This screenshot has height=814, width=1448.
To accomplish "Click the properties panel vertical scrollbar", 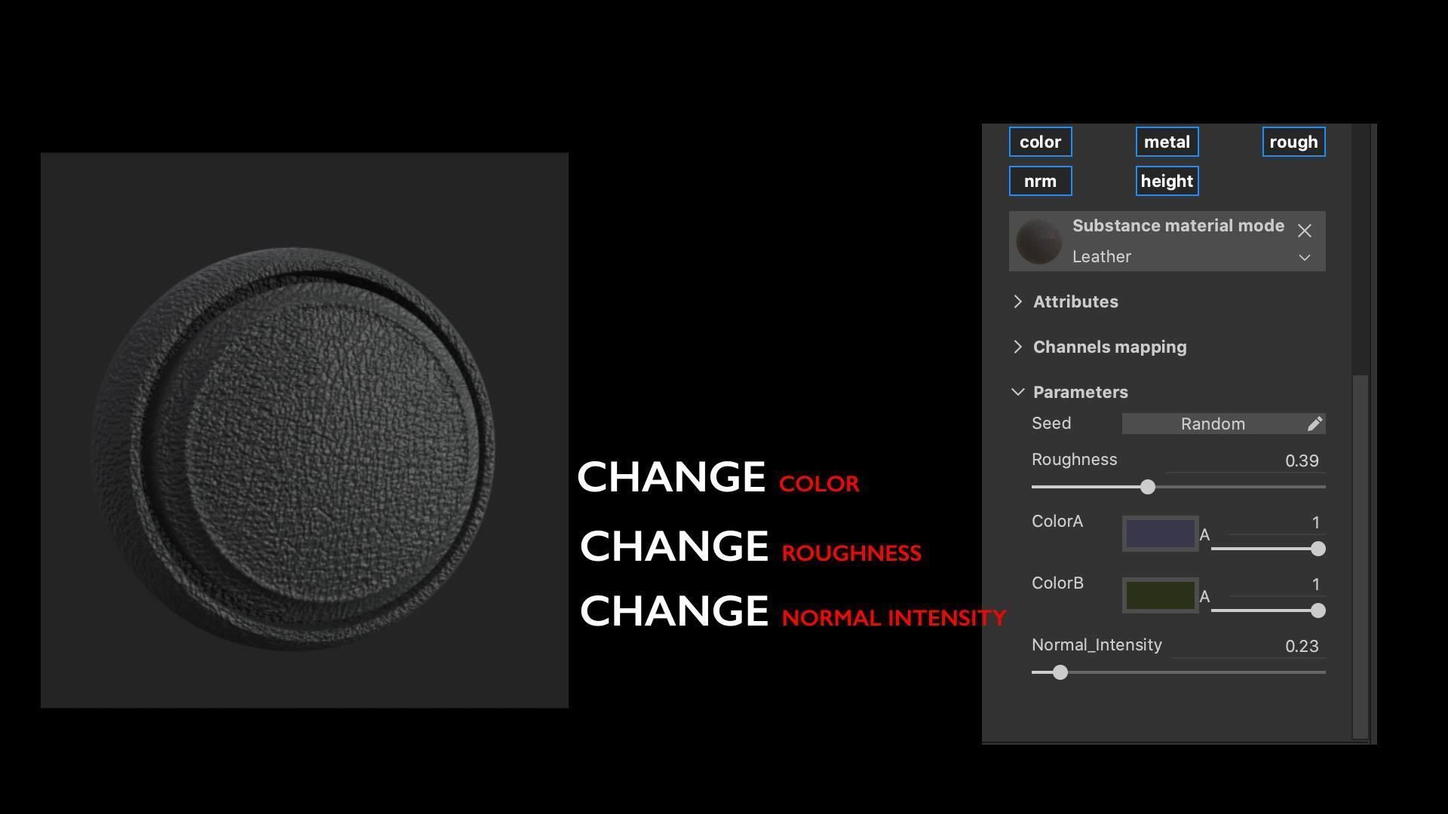I will 1361,556.
